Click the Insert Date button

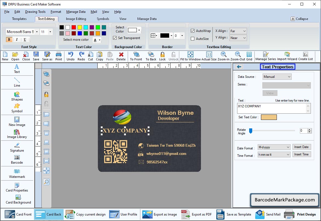pyautogui.click(x=301, y=147)
